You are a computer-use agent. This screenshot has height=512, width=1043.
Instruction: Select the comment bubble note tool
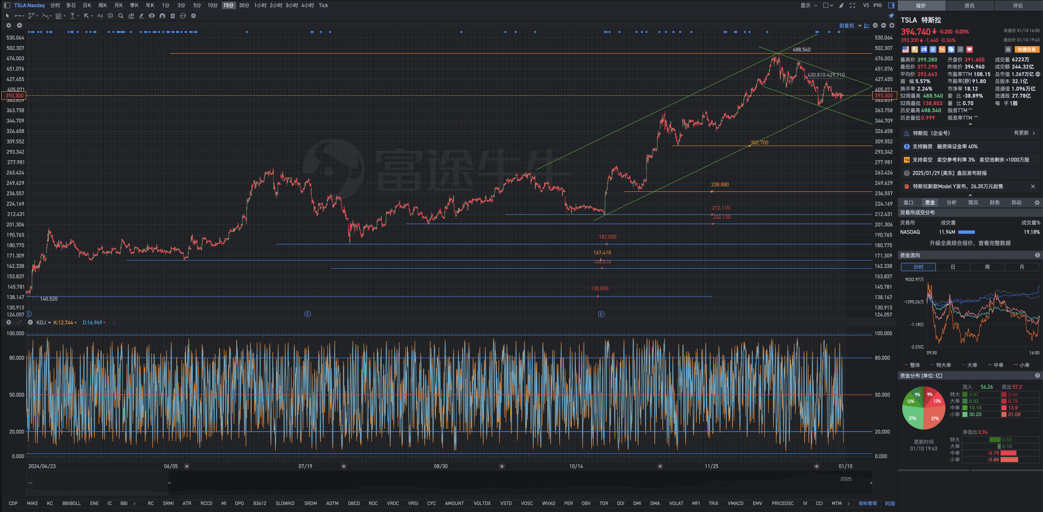110,16
